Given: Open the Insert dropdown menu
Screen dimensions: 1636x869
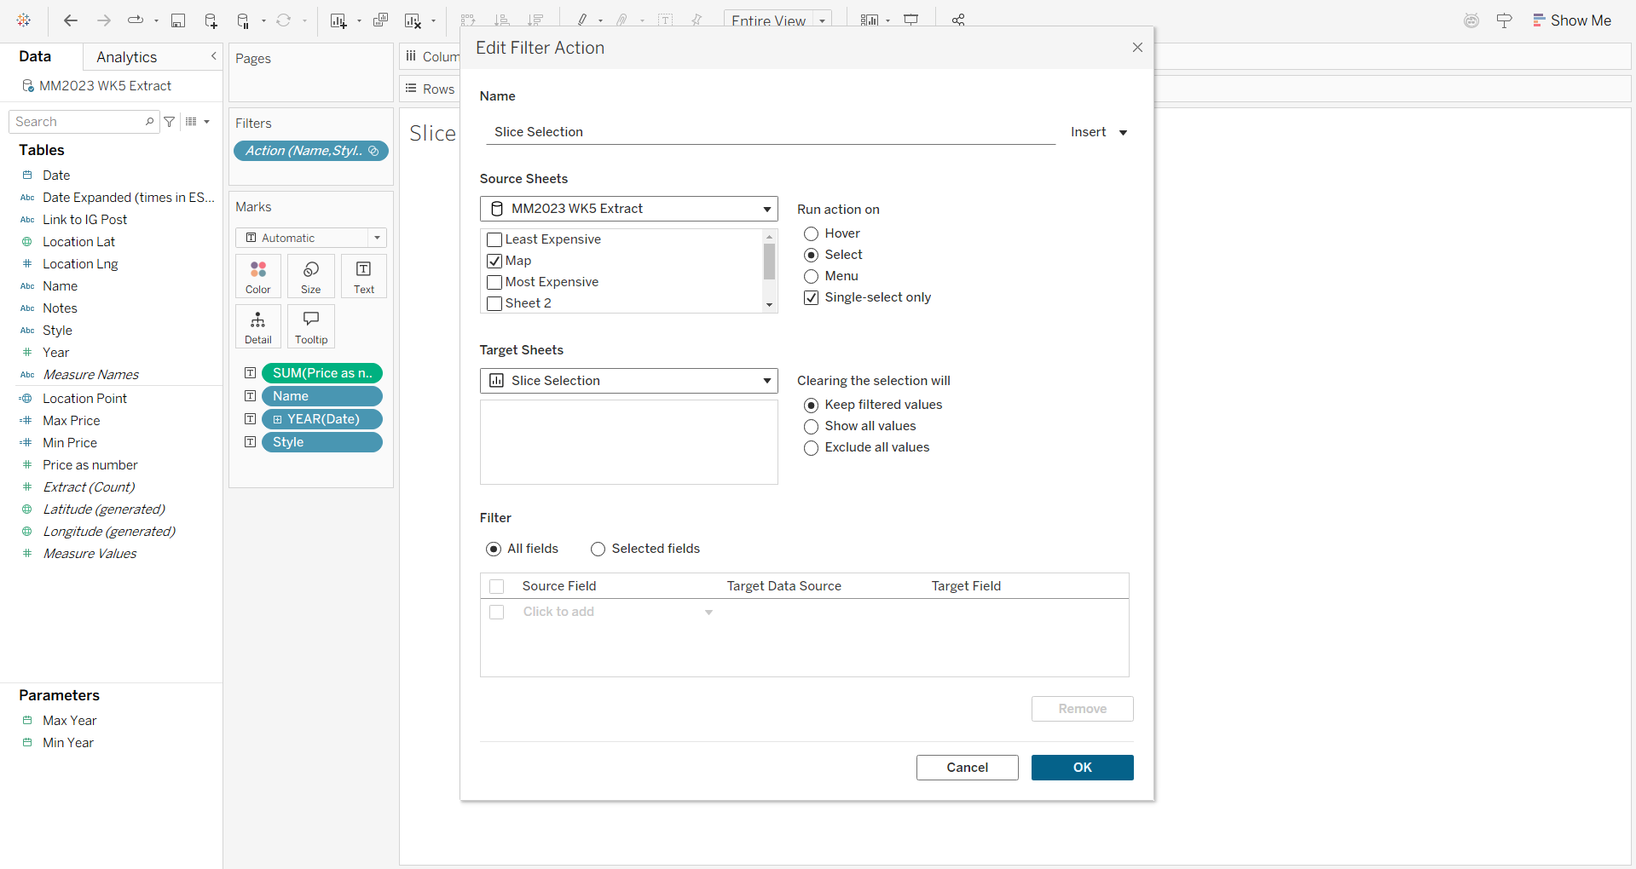Looking at the screenshot, I should coord(1099,132).
